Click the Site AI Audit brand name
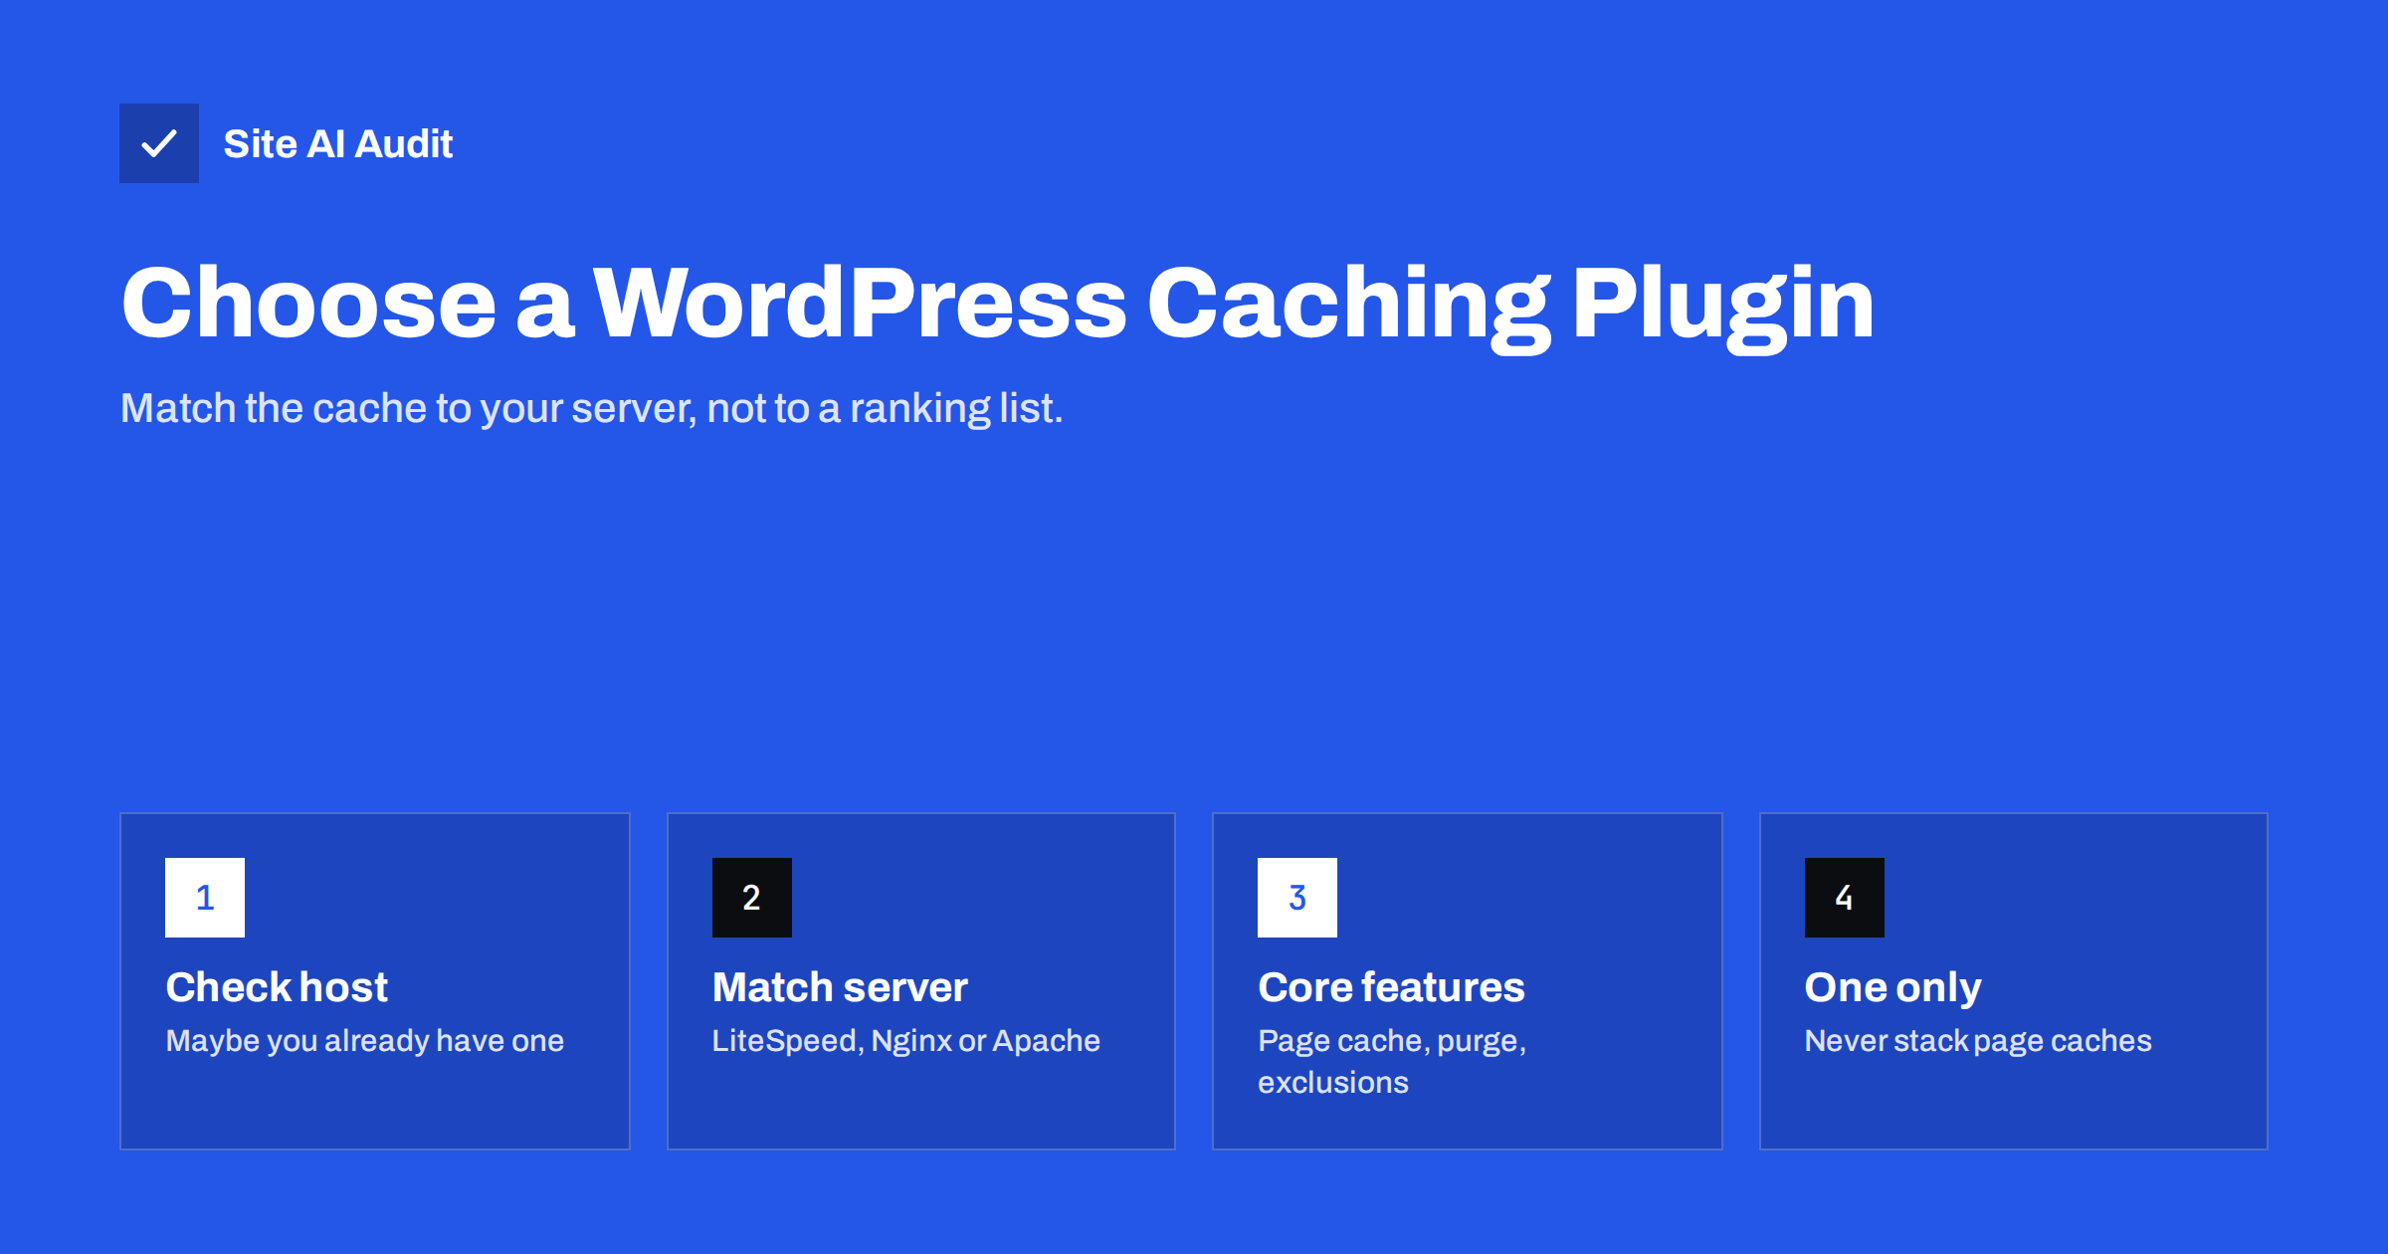This screenshot has width=2388, height=1254. 338,144
